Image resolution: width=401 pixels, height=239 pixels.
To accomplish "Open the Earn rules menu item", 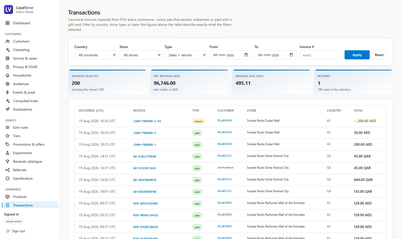I will (x=30, y=127).
